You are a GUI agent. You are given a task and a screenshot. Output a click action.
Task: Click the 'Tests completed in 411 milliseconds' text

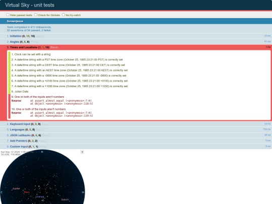29,27
